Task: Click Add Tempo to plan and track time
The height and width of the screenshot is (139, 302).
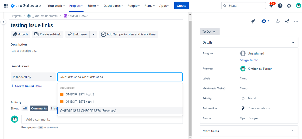Action: tap(128, 34)
